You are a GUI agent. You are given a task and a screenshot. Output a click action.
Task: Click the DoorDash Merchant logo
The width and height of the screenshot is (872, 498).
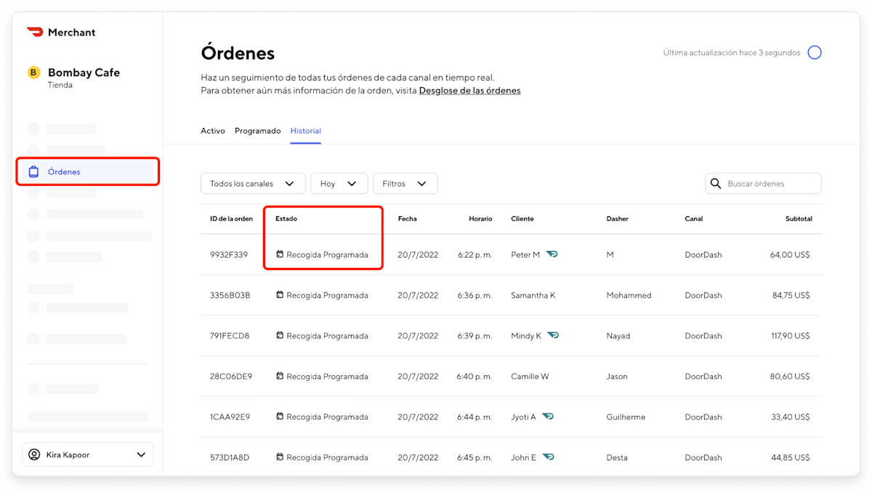pos(34,32)
